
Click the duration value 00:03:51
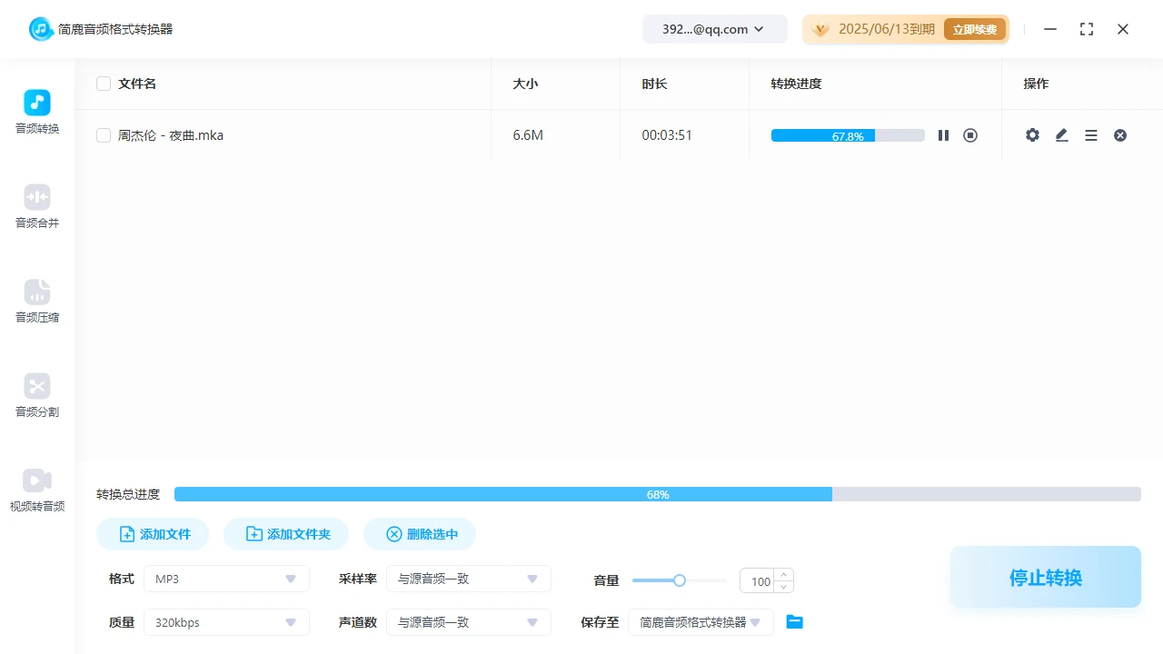coord(667,135)
